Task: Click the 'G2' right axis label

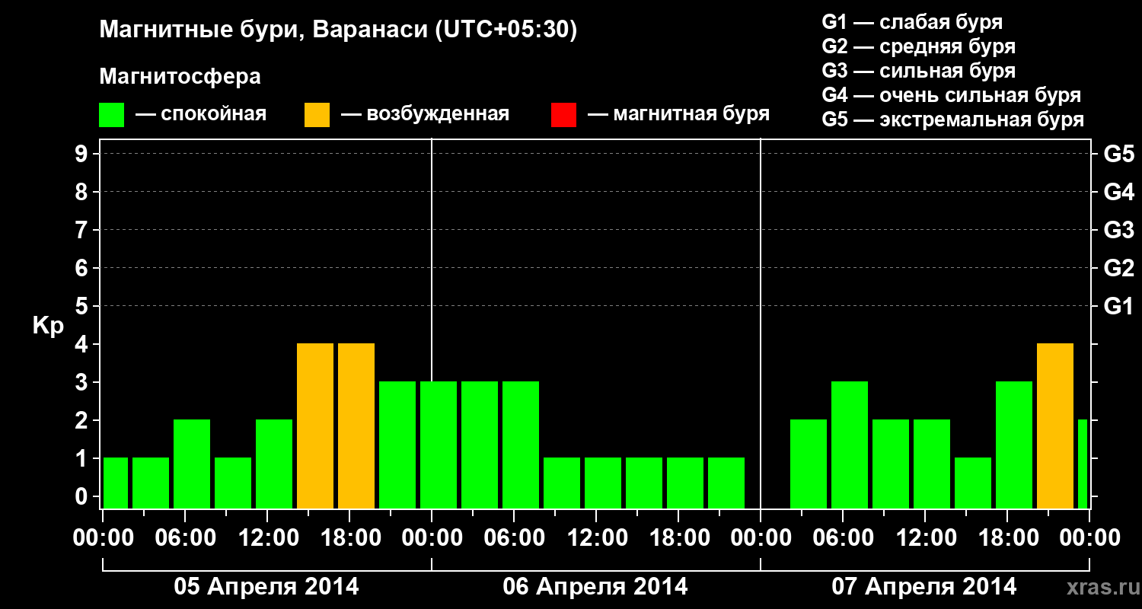Action: (x=1119, y=268)
